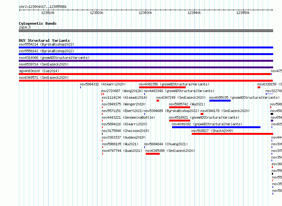
Task: Click the 123950k ruler position label
Action: (243, 13)
